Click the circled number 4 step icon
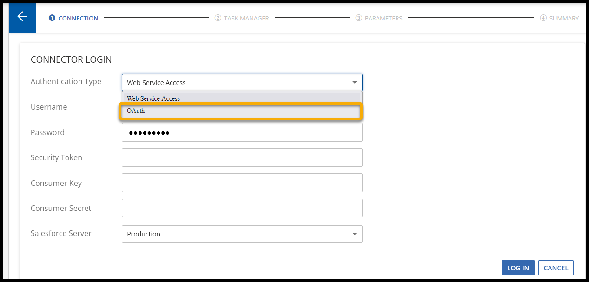This screenshot has width=589, height=282. click(543, 18)
